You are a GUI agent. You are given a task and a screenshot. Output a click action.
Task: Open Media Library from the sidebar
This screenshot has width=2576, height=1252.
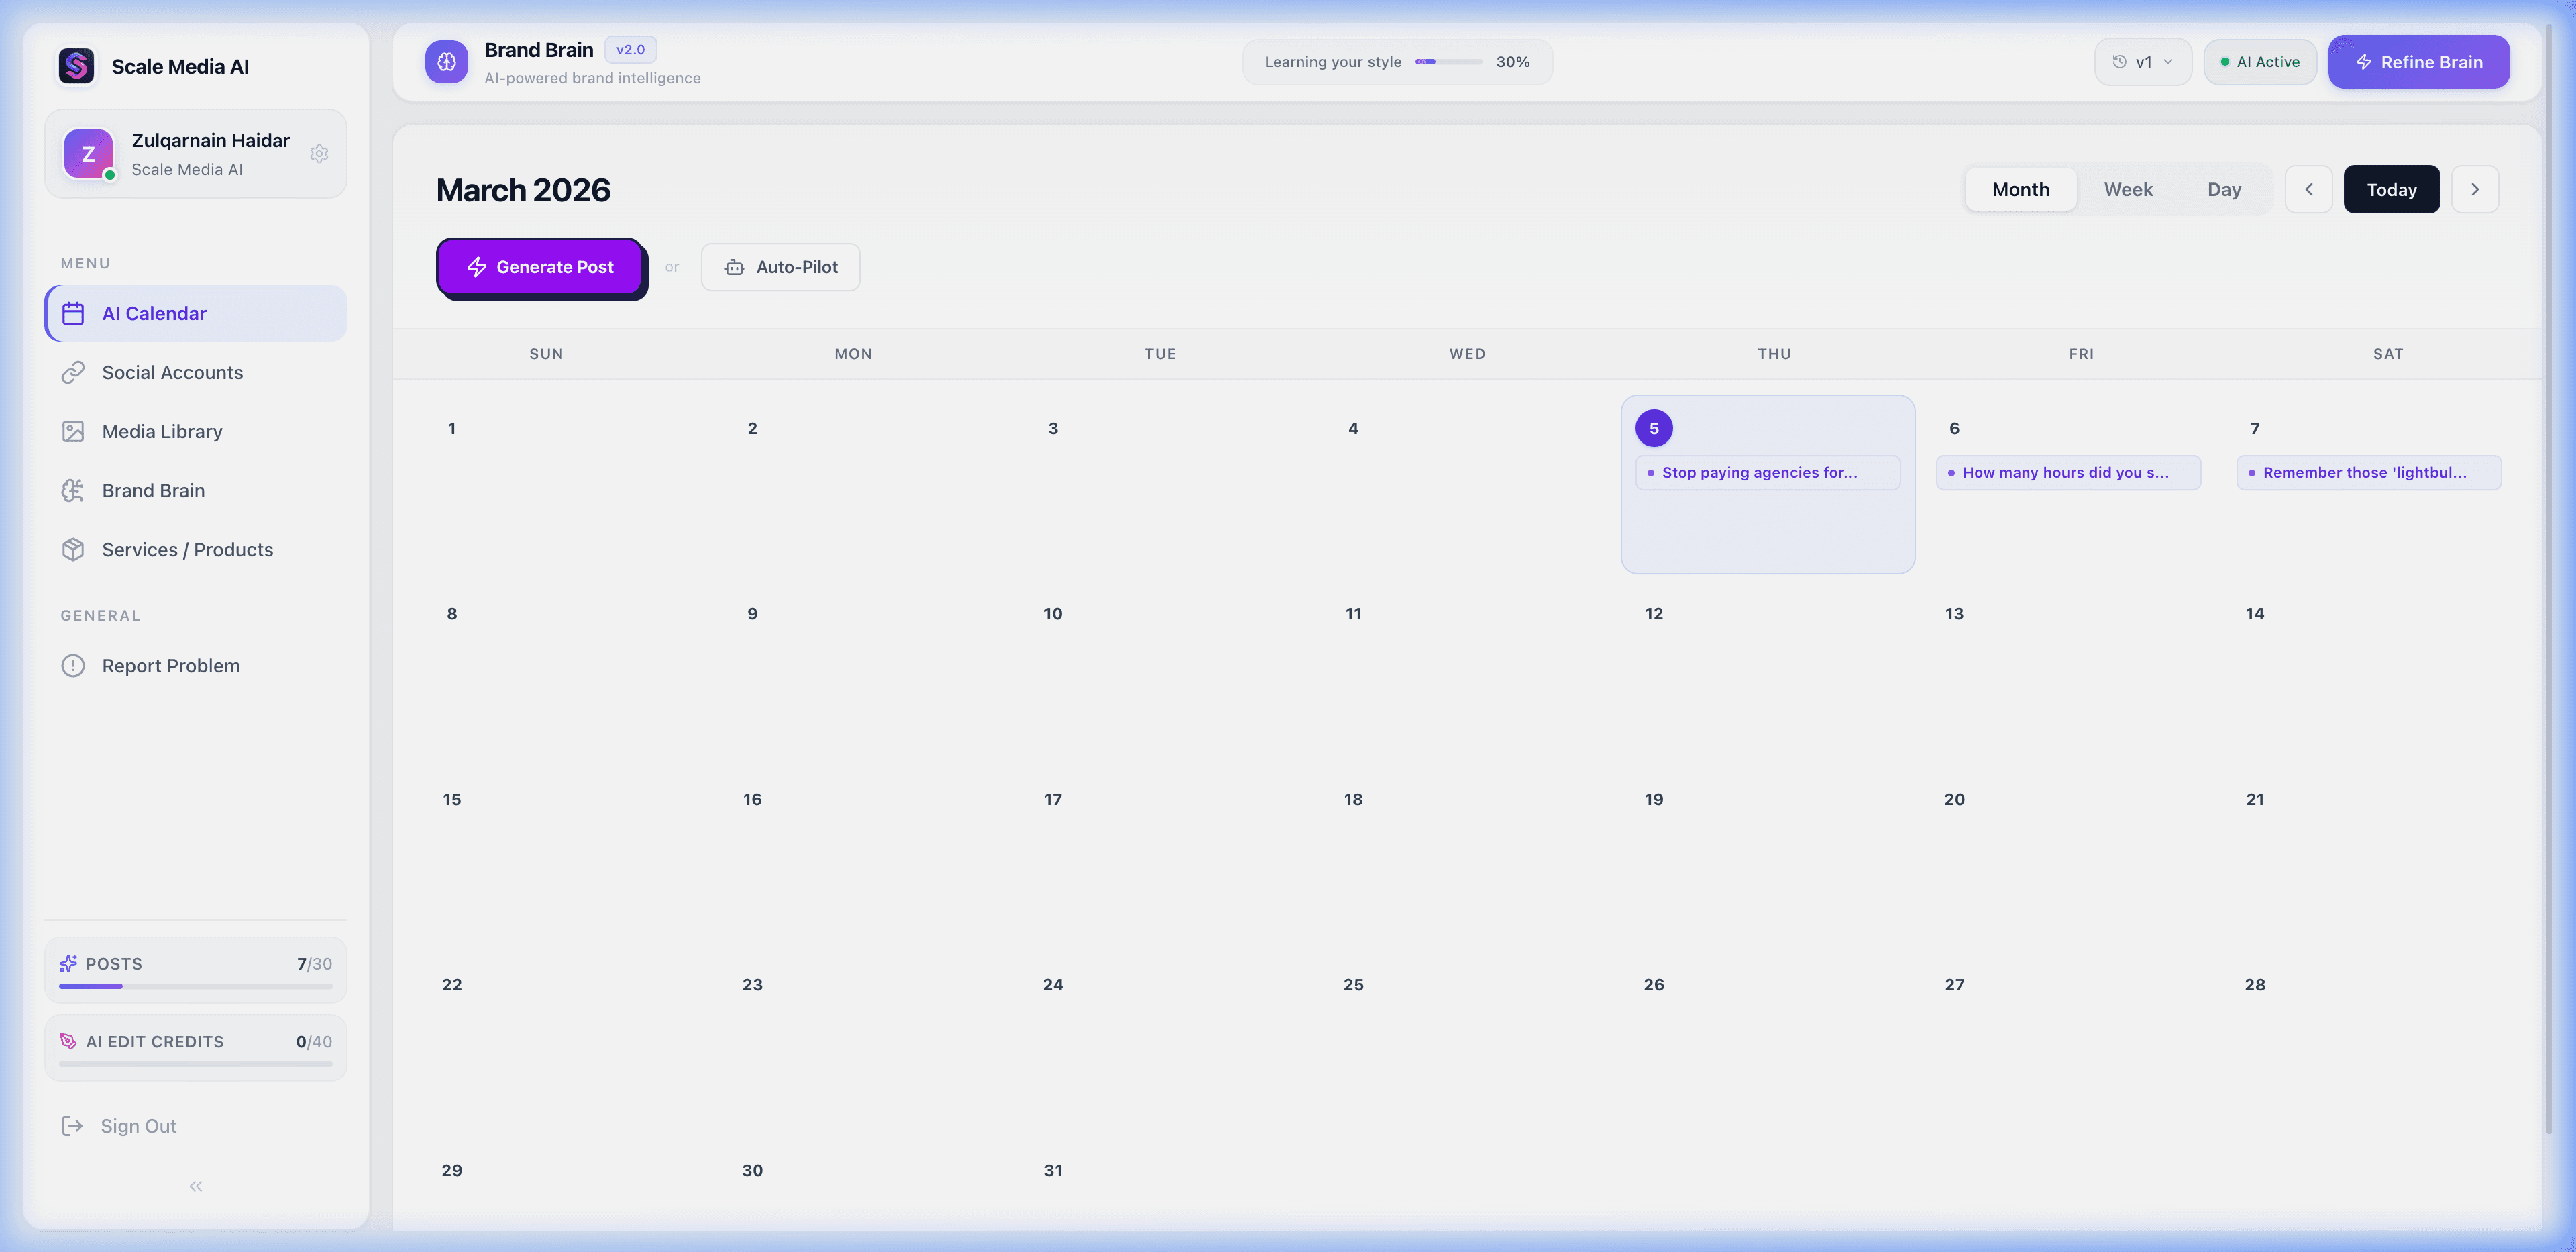click(162, 431)
